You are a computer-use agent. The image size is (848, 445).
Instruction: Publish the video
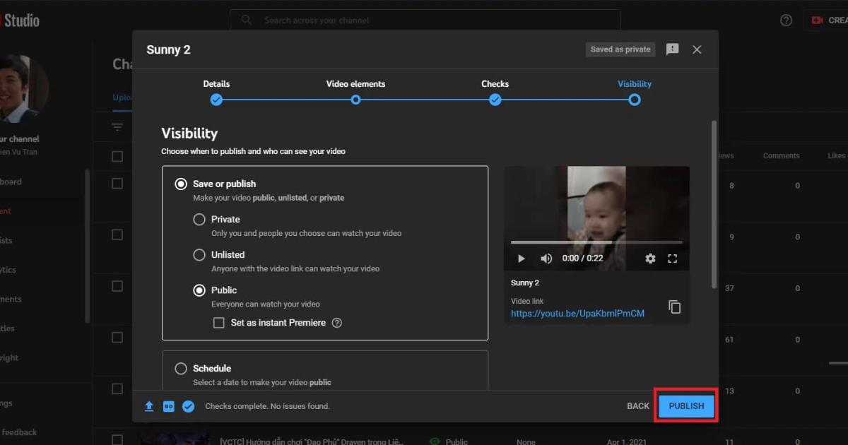coord(685,405)
